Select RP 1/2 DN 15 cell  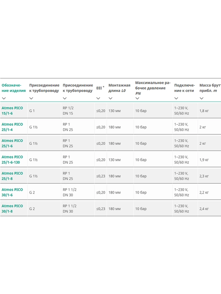pyautogui.click(x=68, y=111)
